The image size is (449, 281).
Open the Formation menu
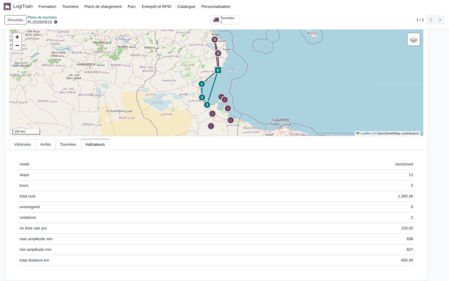(47, 7)
